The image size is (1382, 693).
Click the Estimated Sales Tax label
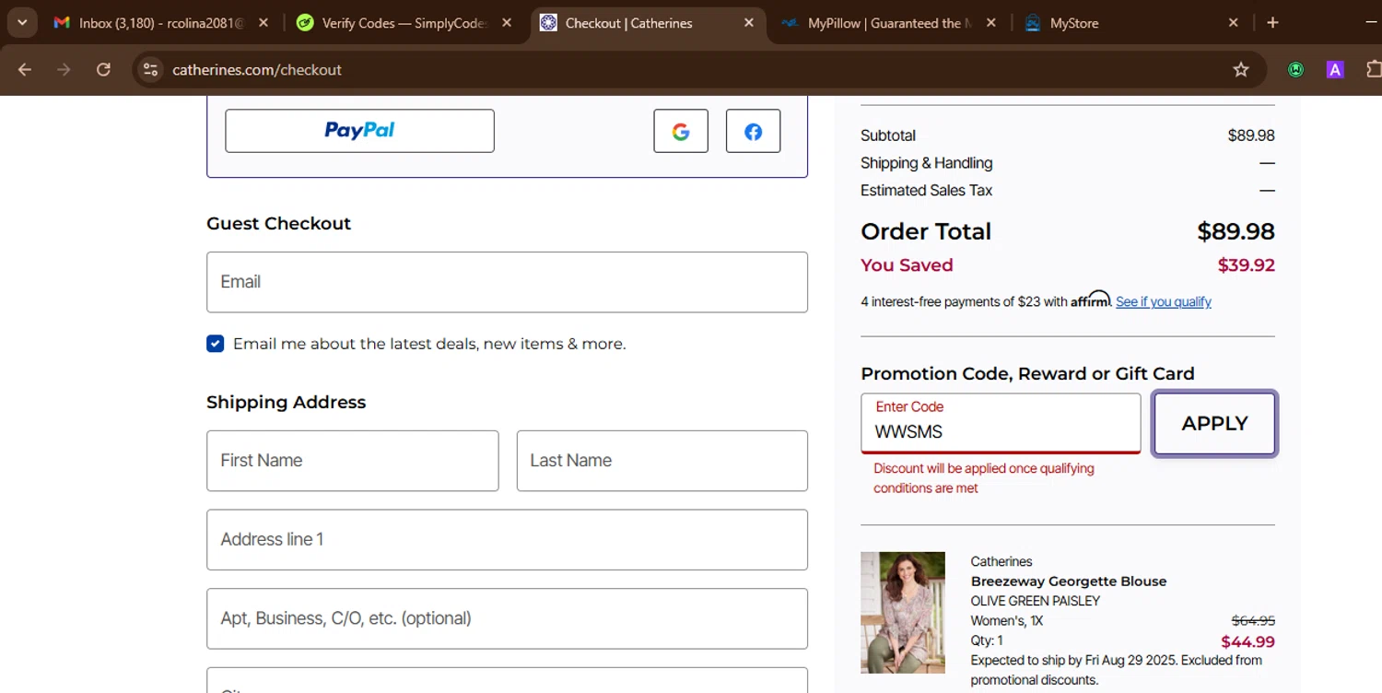click(926, 191)
